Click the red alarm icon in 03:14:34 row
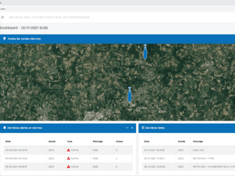Screen dimensions: 235x176 (x=69, y=158)
